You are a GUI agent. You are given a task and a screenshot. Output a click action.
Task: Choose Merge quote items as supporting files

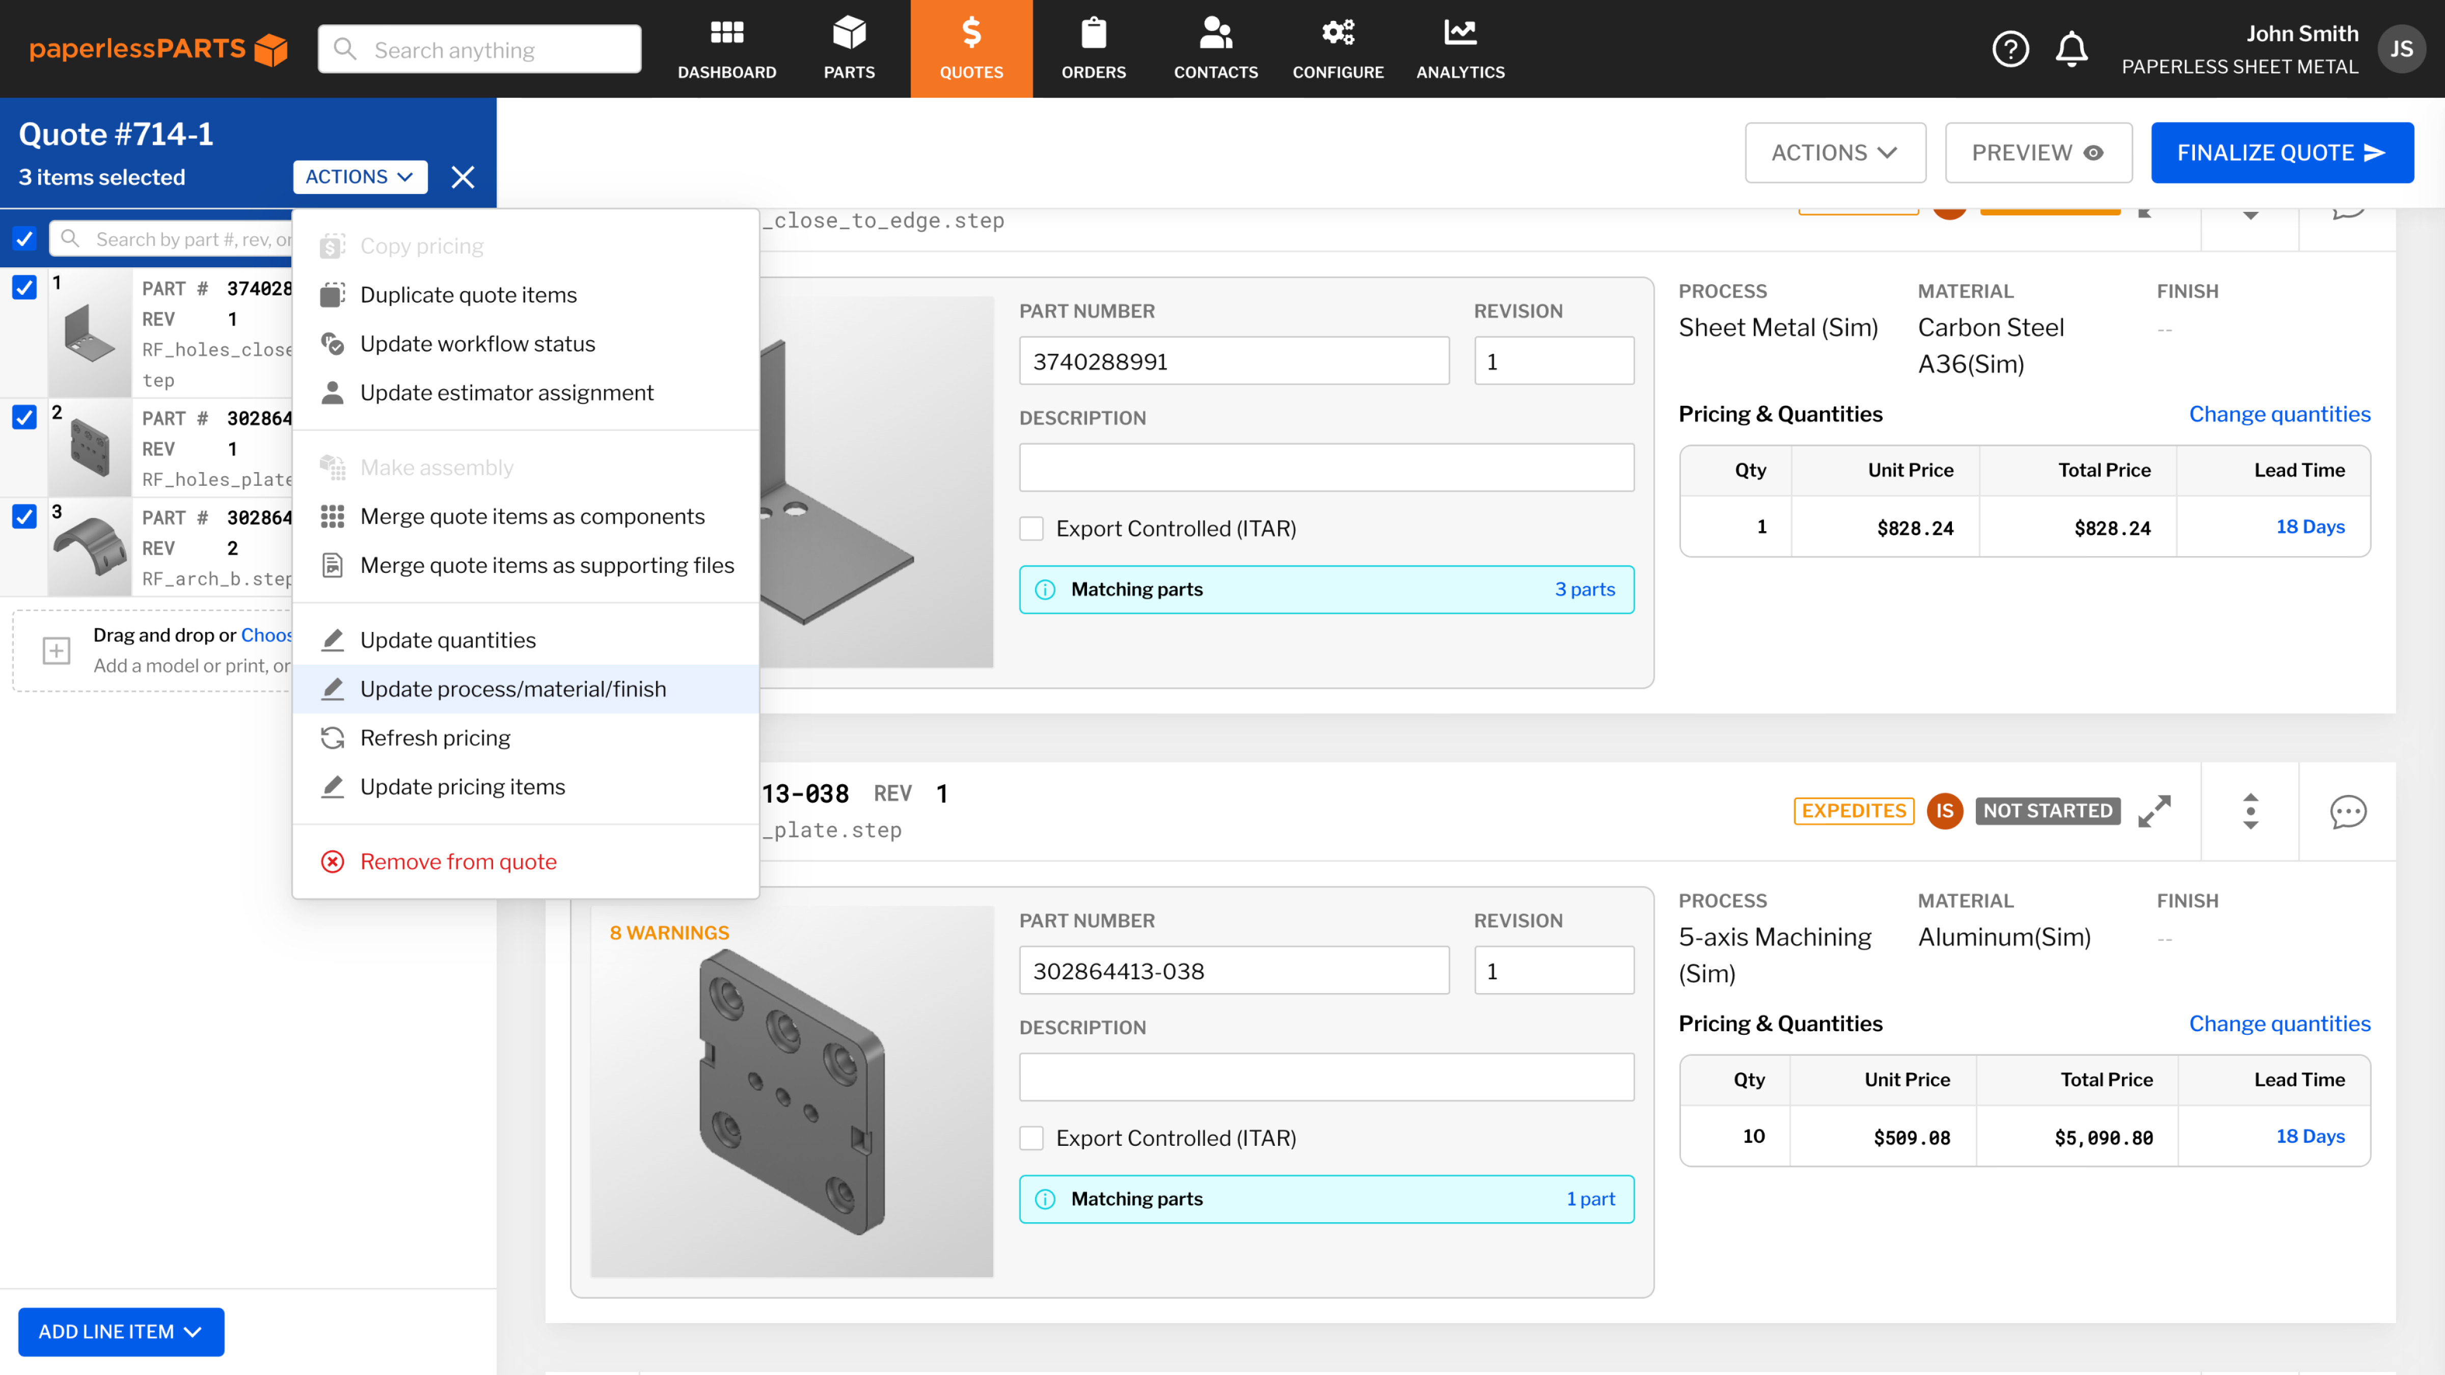point(525,566)
